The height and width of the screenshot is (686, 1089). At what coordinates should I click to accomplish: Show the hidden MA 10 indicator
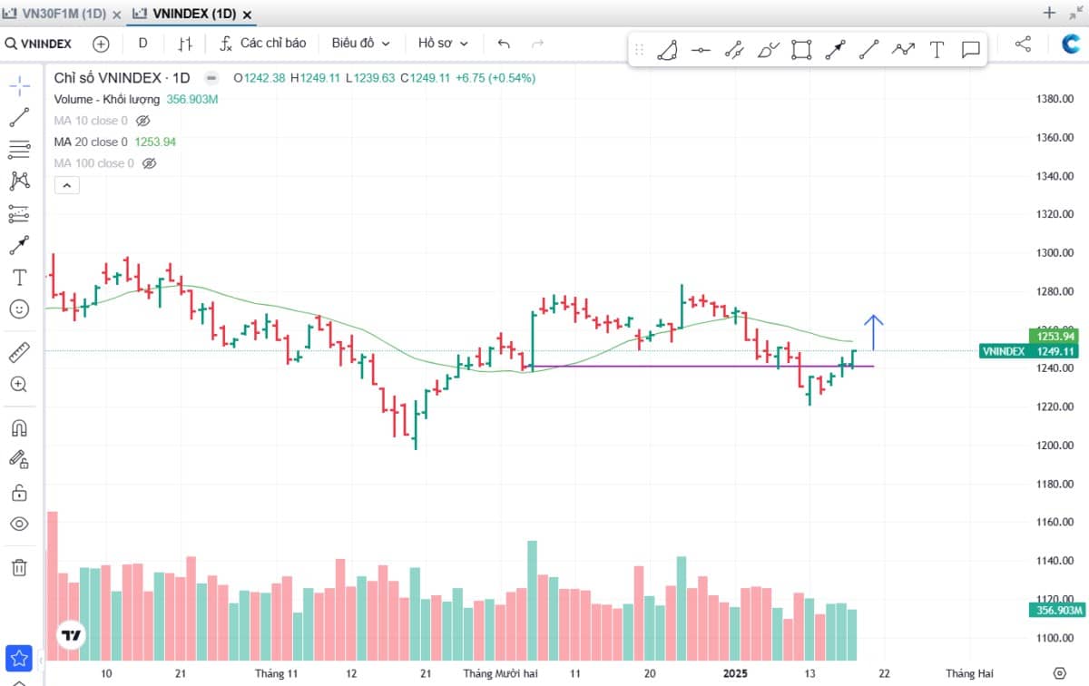point(142,121)
